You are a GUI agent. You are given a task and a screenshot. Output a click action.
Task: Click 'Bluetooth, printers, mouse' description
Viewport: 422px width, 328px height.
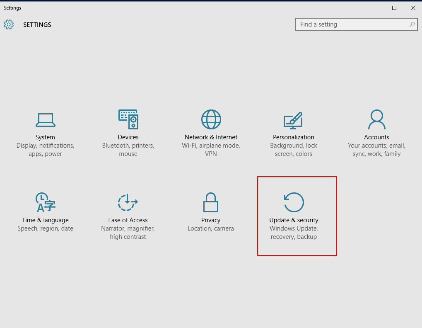point(128,150)
